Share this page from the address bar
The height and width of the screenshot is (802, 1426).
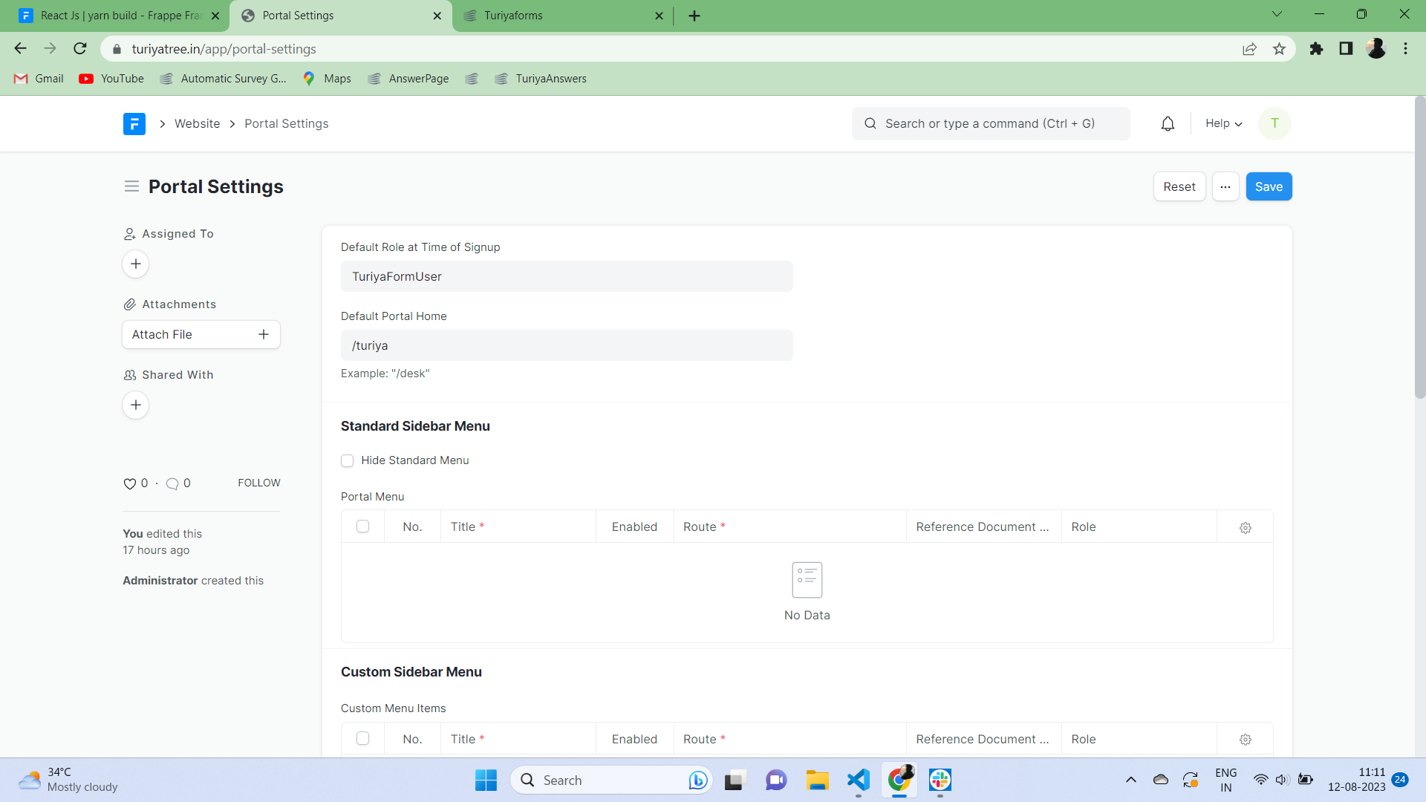(x=1249, y=49)
